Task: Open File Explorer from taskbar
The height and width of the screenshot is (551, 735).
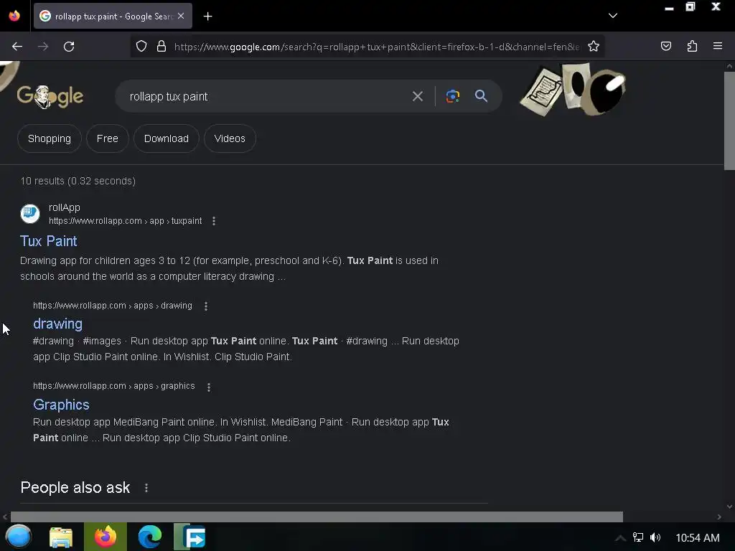Action: coord(61,537)
